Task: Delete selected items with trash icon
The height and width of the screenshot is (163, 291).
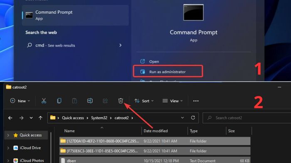Action: click(121, 101)
